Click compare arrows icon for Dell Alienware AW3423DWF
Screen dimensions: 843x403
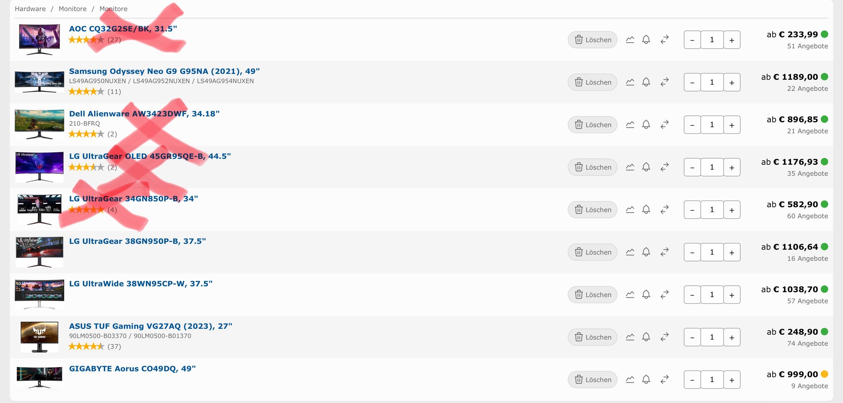(x=664, y=125)
